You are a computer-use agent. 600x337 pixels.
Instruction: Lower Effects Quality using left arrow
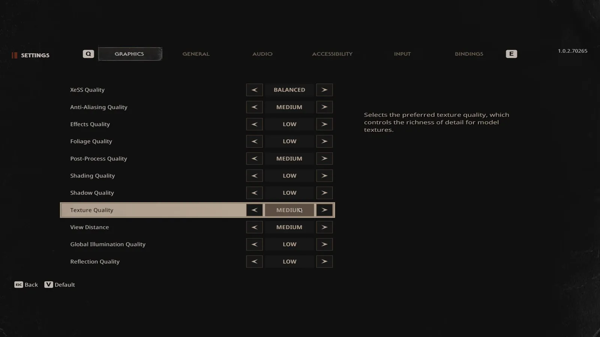[254, 124]
